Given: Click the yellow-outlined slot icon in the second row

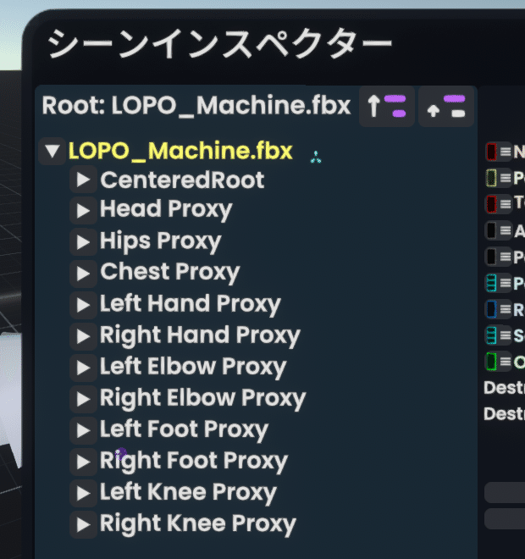Looking at the screenshot, I should (x=491, y=178).
